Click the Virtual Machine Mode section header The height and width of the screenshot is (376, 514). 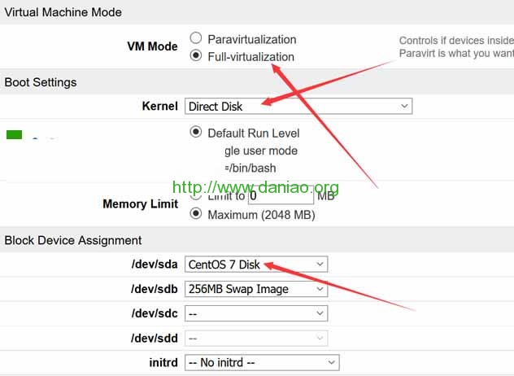[x=63, y=12]
